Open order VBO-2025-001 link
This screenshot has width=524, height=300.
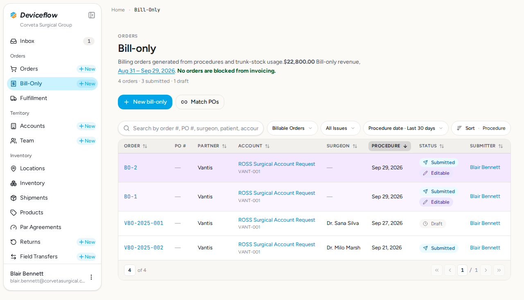[x=144, y=223]
